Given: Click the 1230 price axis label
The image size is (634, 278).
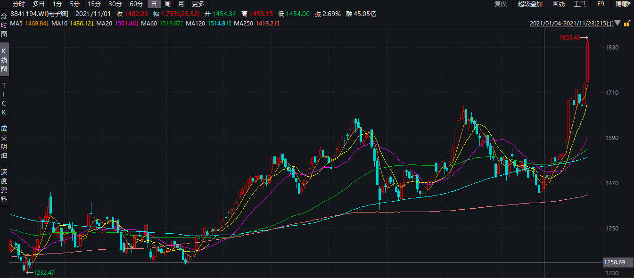Looking at the screenshot, I should point(612,273).
